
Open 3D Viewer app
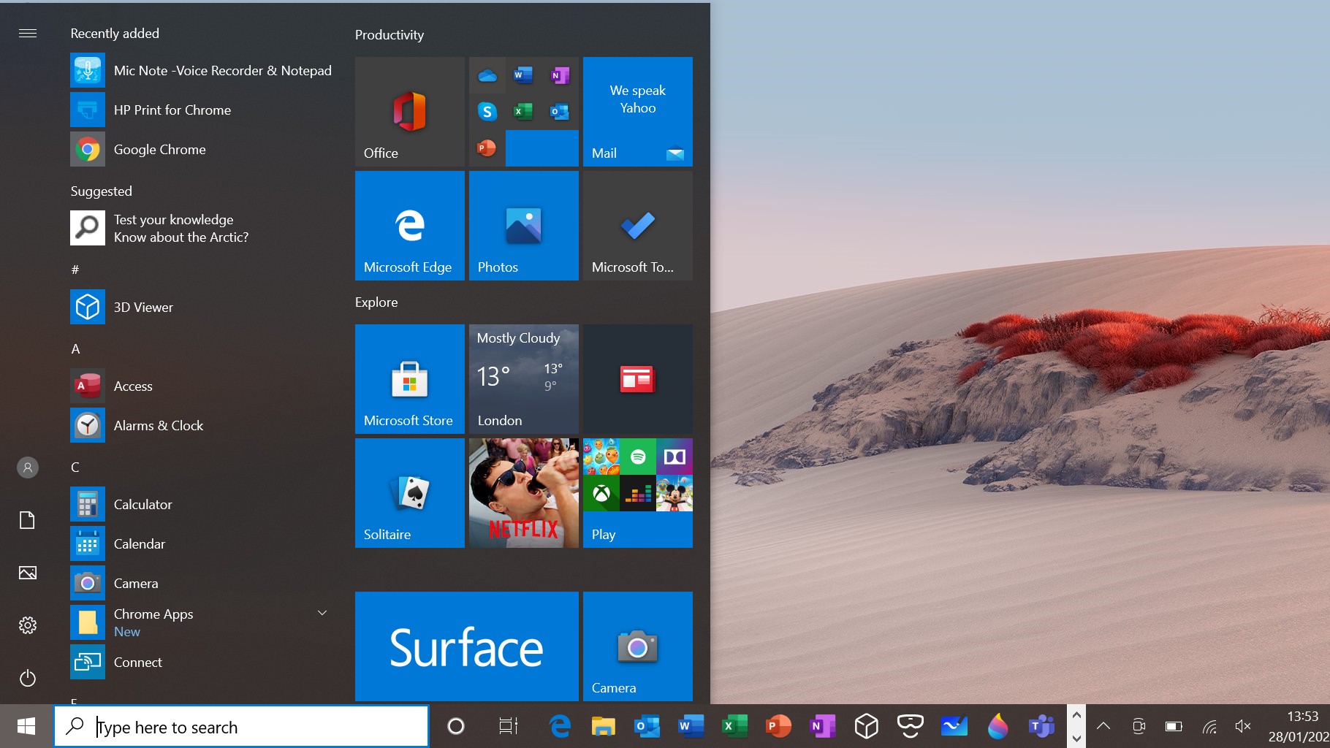pyautogui.click(x=202, y=308)
